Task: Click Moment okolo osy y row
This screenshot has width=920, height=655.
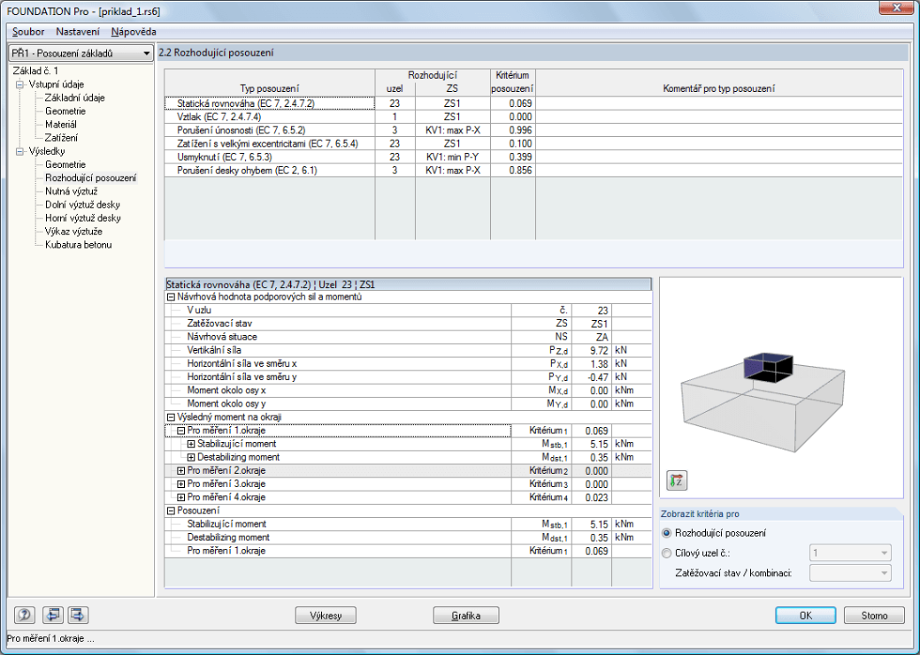Action: coord(408,404)
